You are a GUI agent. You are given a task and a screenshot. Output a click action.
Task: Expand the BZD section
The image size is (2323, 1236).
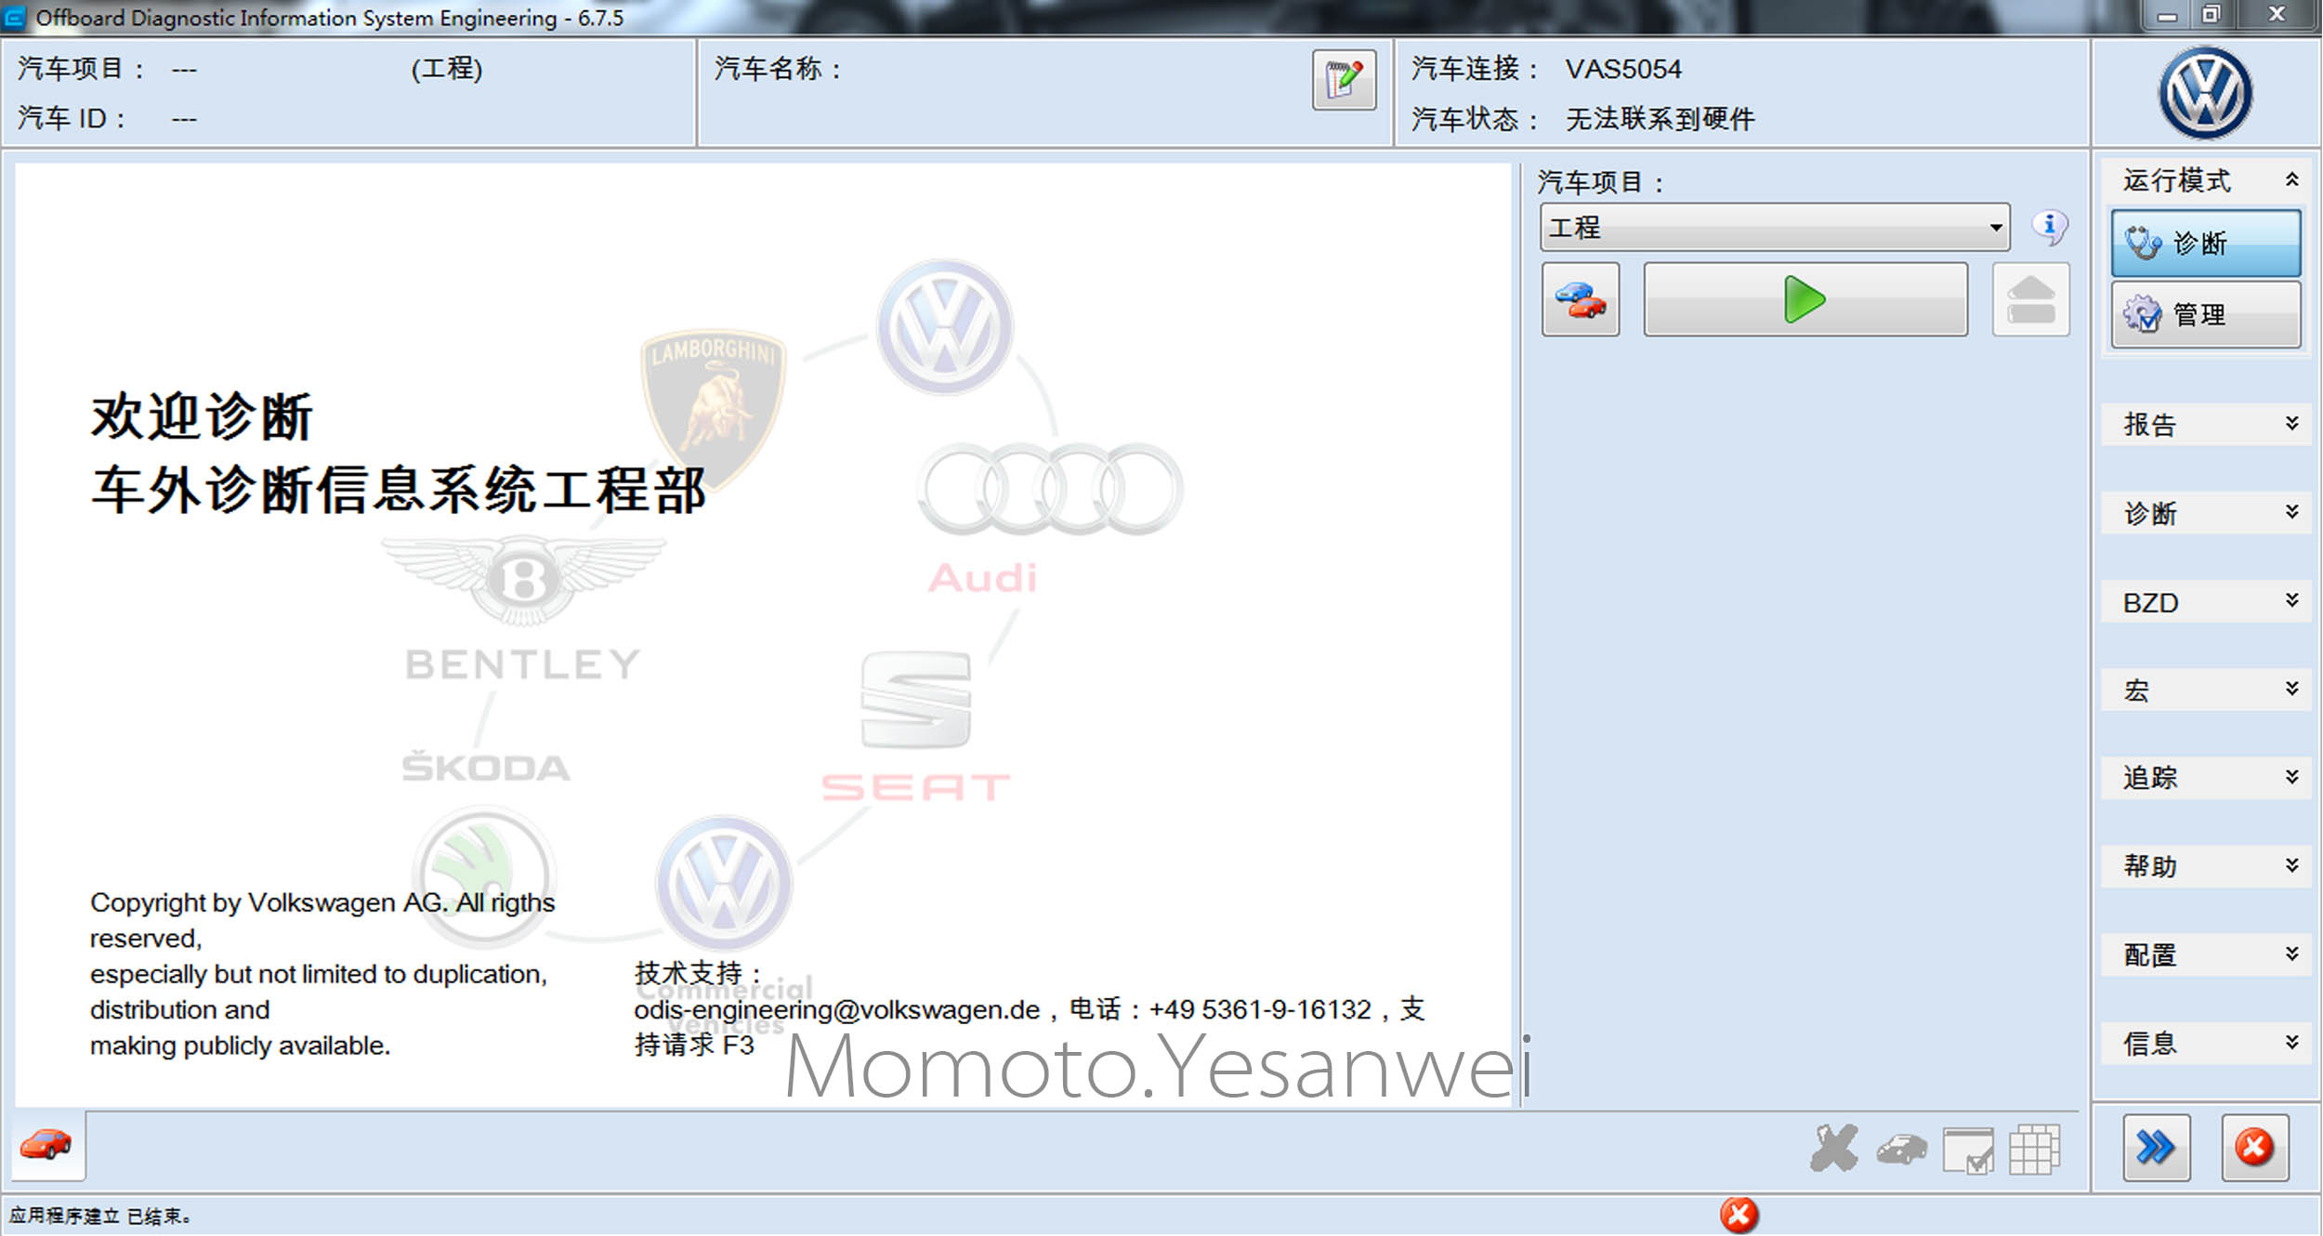[x=2206, y=602]
